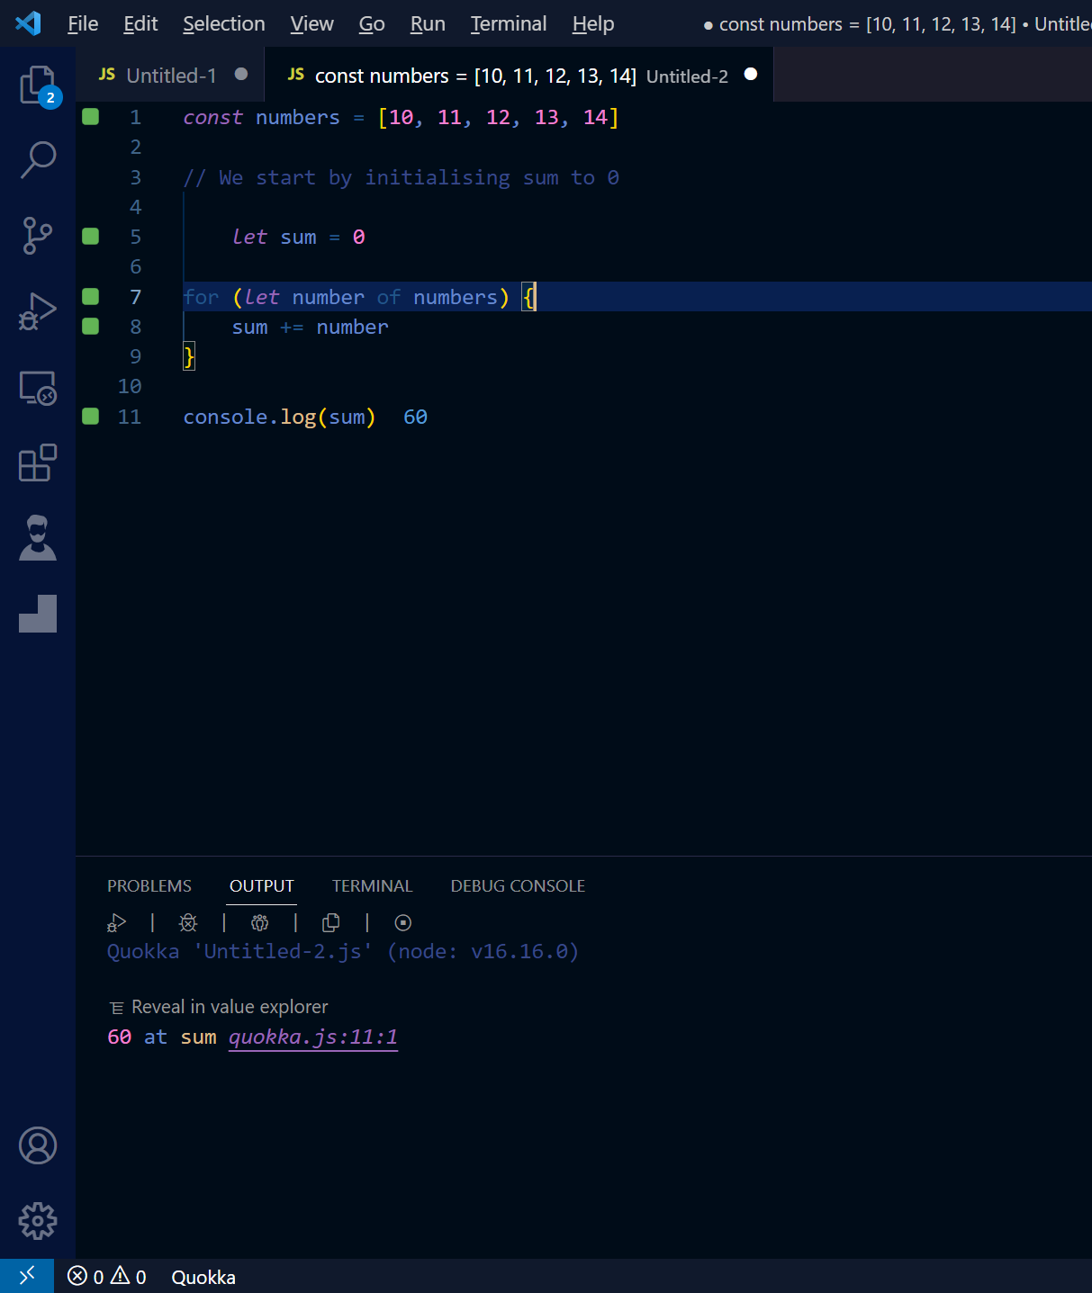This screenshot has height=1293, width=1092.
Task: Open the Remote Explorer view icon
Action: point(38,388)
